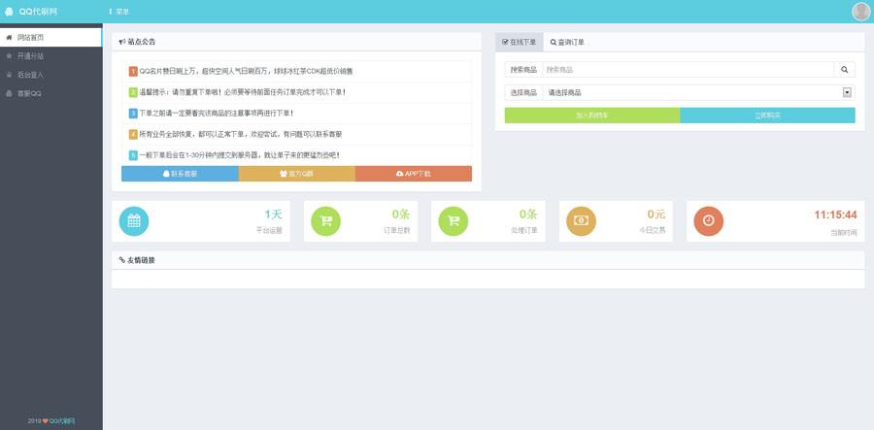This screenshot has height=430, width=874.
Task: Click the green cart icon for total orders
Action: click(325, 221)
